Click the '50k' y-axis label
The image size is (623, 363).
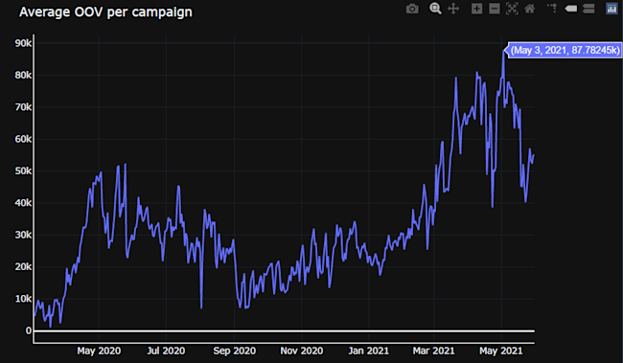[23, 171]
